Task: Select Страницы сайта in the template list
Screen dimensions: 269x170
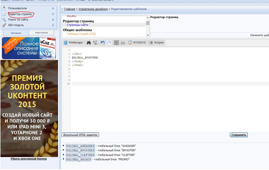Action: [x=77, y=25]
